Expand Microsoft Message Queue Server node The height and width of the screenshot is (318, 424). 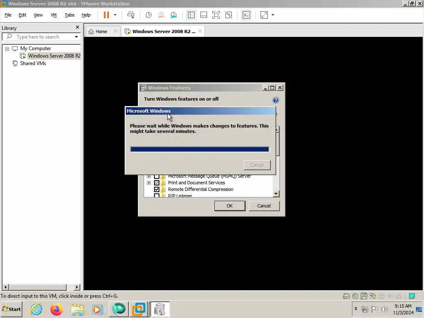149,176
